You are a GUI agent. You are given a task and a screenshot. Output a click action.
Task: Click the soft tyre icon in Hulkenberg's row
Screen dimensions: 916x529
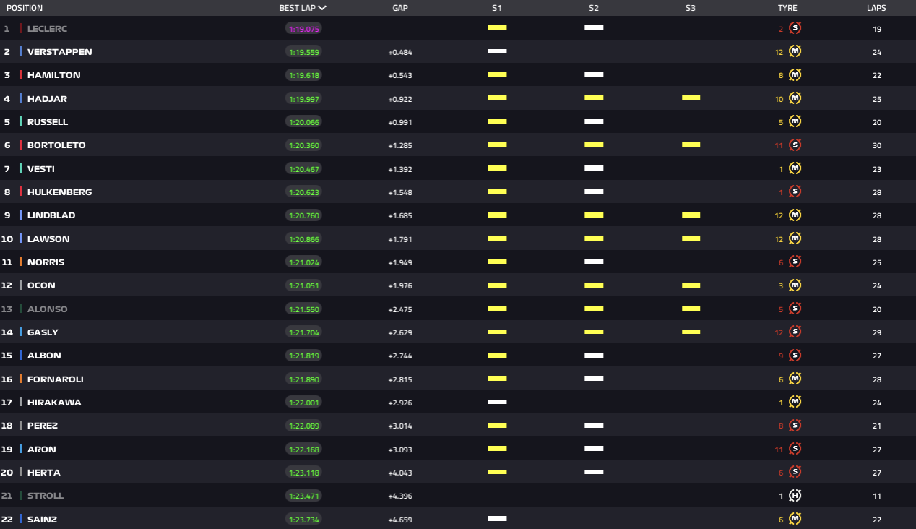(x=795, y=192)
